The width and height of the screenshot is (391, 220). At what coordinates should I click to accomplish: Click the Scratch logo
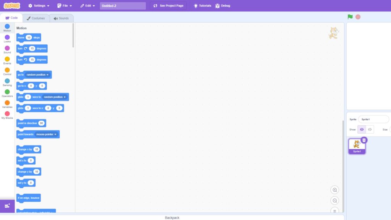click(12, 5)
